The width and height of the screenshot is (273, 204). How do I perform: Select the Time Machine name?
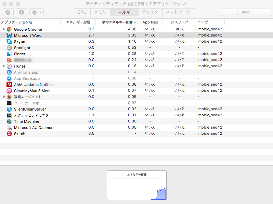click(26, 121)
